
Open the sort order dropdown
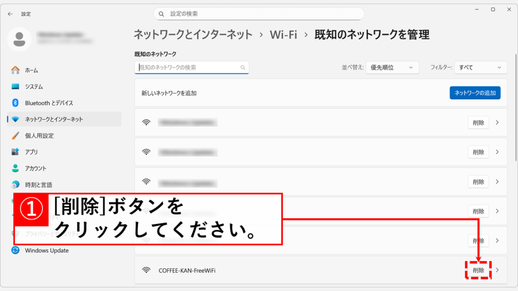[x=392, y=67]
